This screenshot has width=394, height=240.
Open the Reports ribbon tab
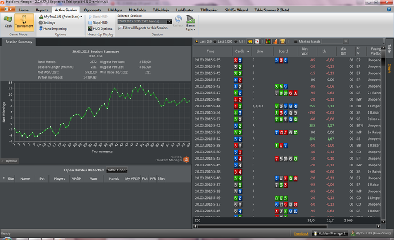[42, 10]
